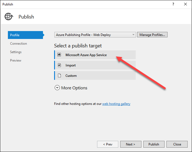Switch to the Settings step
Viewport: 192px width, 152px height.
coord(16,52)
